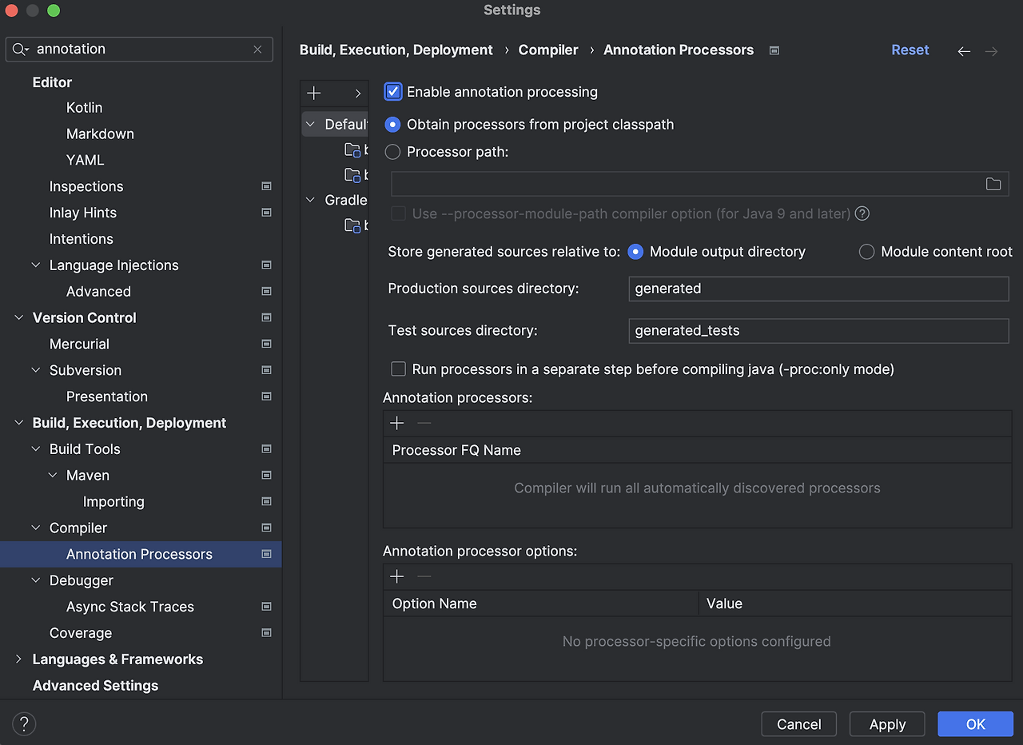Collapse the Build, Execution, Deployment section
The height and width of the screenshot is (745, 1023).
pyautogui.click(x=19, y=423)
